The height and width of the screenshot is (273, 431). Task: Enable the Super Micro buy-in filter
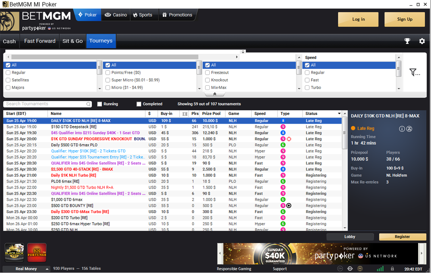[108, 80]
